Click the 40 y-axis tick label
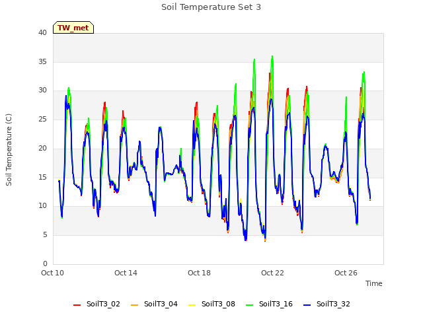Image resolution: width=423 pixels, height=317 pixels. (42, 32)
